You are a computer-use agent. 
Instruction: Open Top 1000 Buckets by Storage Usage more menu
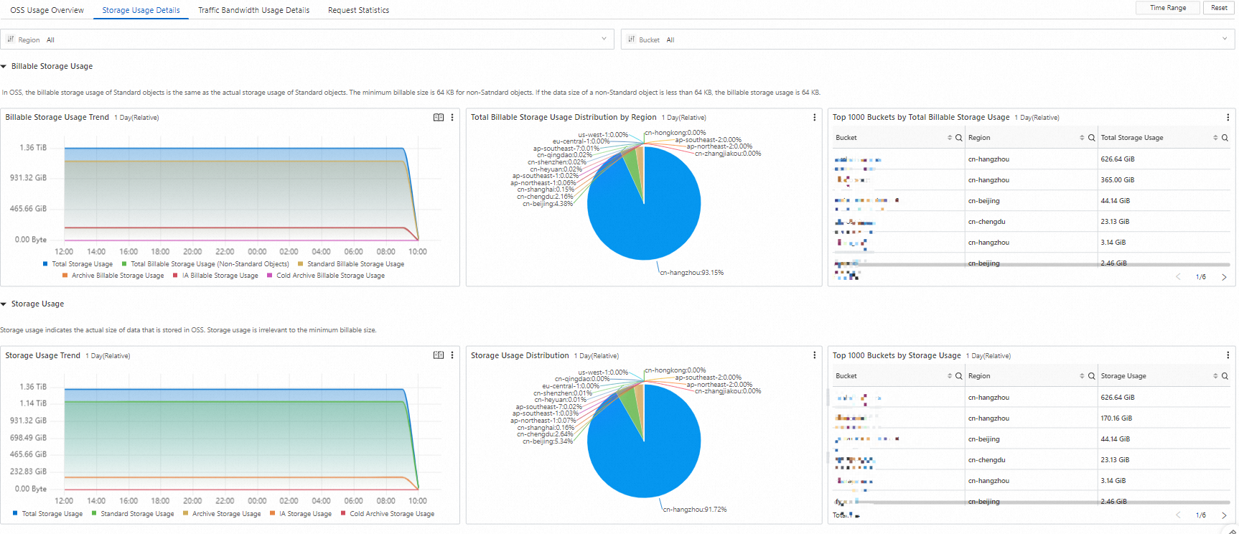[1228, 355]
